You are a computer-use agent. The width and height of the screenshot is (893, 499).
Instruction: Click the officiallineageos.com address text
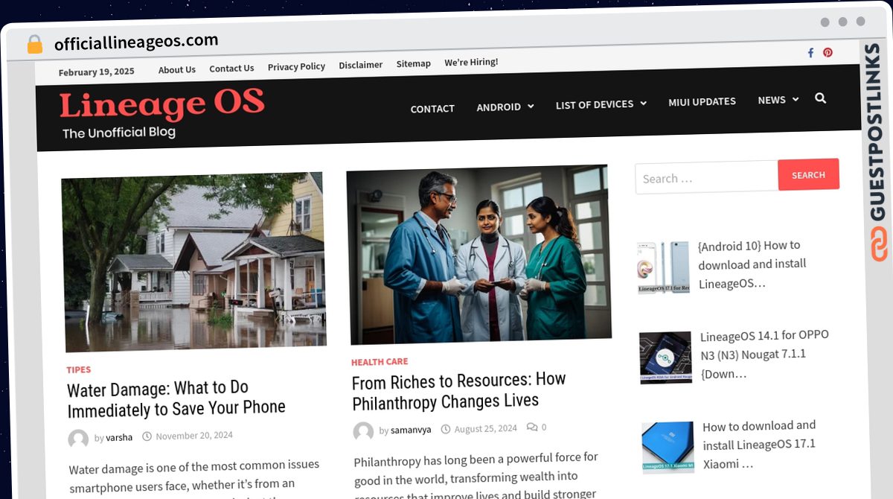coord(136,42)
